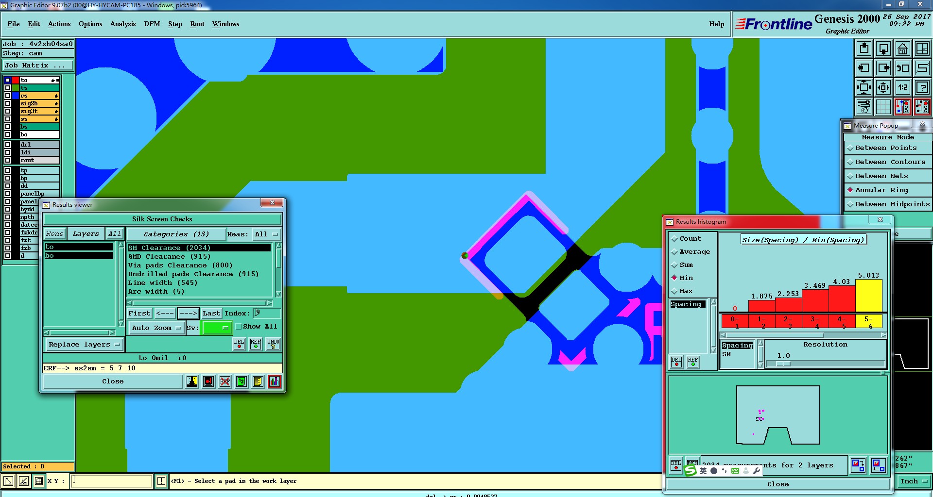Click Close button in Results viewer

point(113,381)
